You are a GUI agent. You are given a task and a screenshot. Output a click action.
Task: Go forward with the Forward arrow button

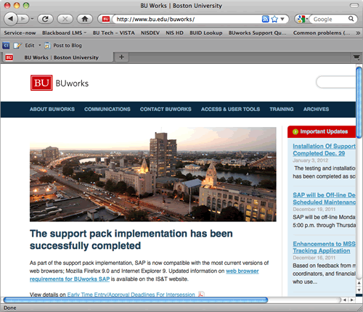point(23,19)
